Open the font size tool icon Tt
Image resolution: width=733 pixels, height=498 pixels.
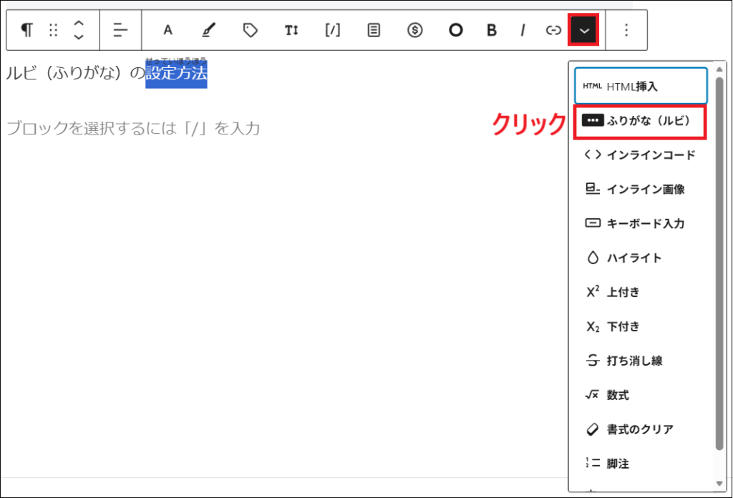click(x=291, y=30)
